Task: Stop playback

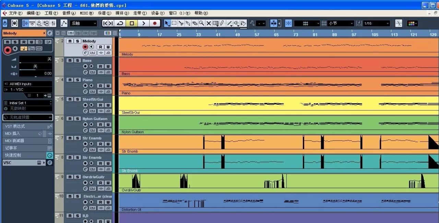Action: point(132,23)
